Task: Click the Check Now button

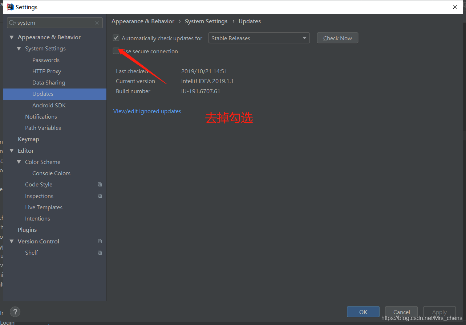Action: pos(337,38)
